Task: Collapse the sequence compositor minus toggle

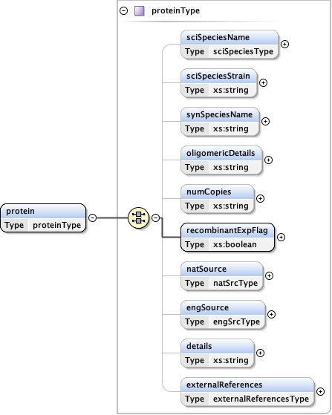Action: click(x=156, y=218)
